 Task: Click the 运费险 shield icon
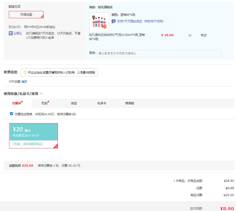(x=11, y=33)
